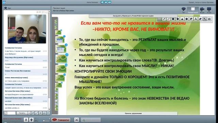Click the 'Говорить!' button
Screen dimensions: 218x123
(61, 120)
